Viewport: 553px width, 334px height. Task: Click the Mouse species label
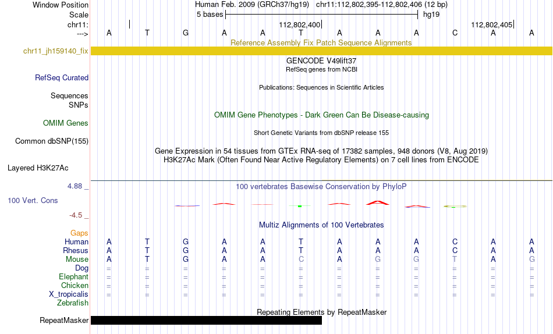(x=77, y=260)
